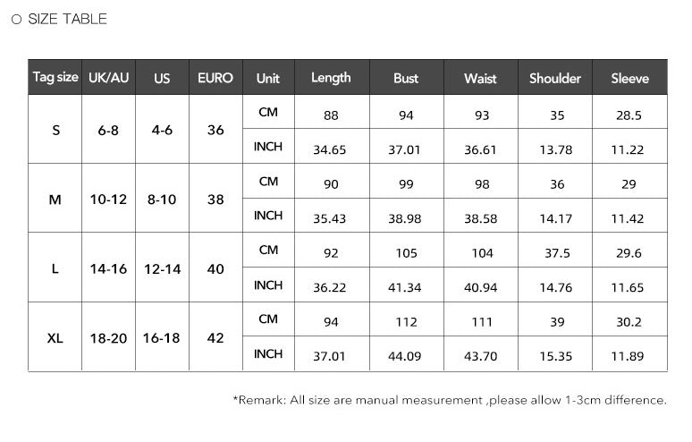Viewport: 692px width, 442px height.
Task: Select the XL tag size cell
Action: point(55,337)
